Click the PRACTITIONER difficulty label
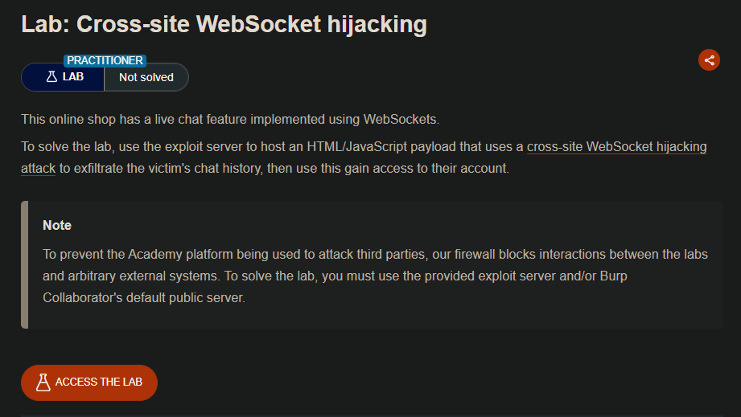 click(x=105, y=60)
